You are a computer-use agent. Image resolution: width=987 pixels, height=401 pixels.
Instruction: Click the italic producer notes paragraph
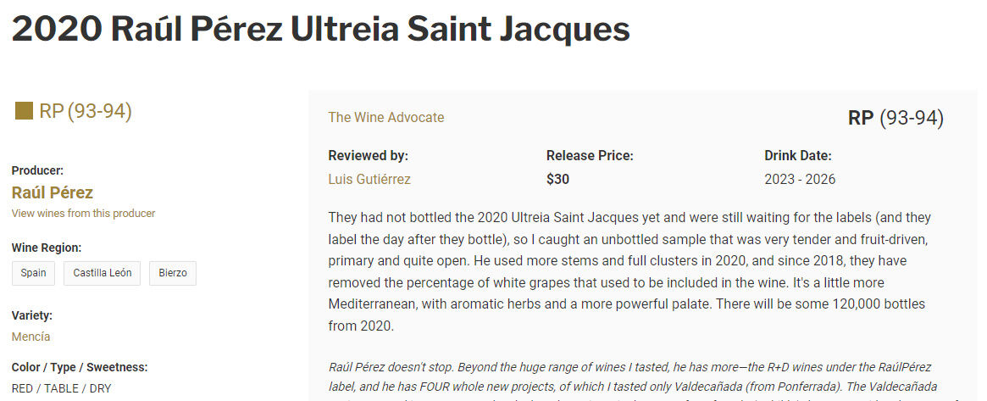pyautogui.click(x=631, y=378)
